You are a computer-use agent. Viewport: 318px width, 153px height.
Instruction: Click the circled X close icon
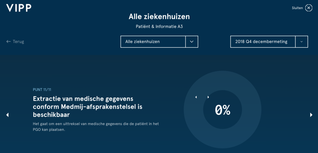pyautogui.click(x=309, y=8)
